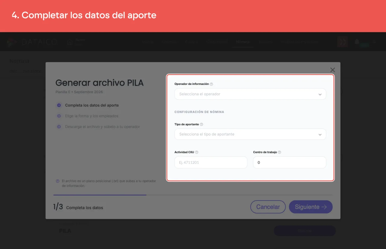Click the "Planilla E • Septiembre 2026" subtitle

pyautogui.click(x=79, y=92)
